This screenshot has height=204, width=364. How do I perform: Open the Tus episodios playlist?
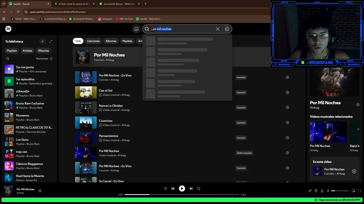[29, 81]
